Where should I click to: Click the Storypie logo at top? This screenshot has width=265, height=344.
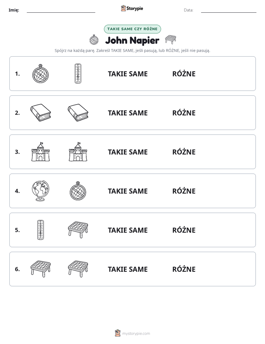click(x=132, y=8)
